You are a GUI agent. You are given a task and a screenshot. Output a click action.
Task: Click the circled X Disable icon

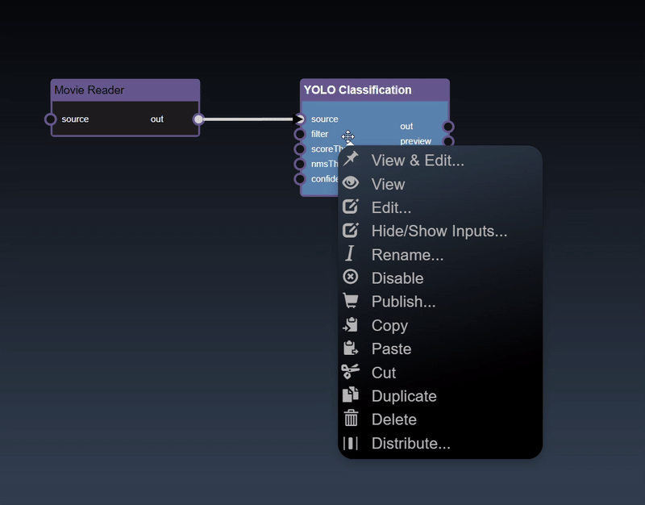[x=350, y=278]
